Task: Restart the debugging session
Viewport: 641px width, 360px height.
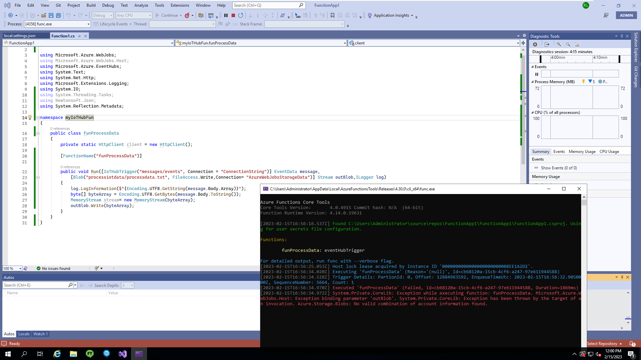Action: (241, 15)
